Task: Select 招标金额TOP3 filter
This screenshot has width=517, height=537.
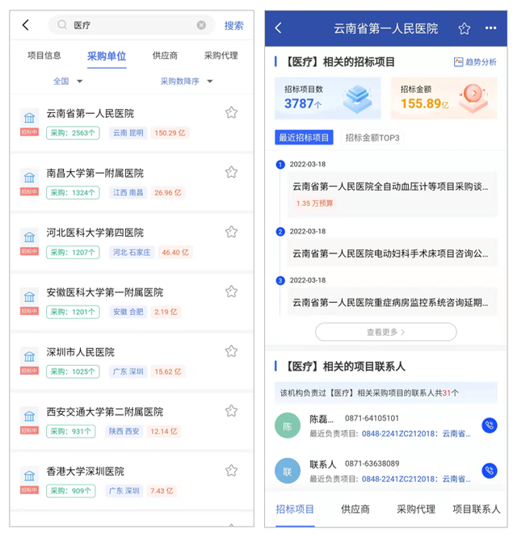Action: click(x=372, y=137)
